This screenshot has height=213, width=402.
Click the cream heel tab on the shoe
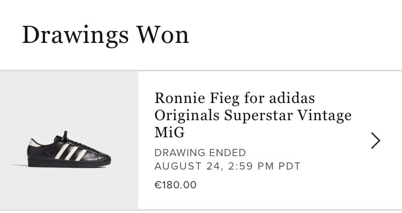[34, 143]
